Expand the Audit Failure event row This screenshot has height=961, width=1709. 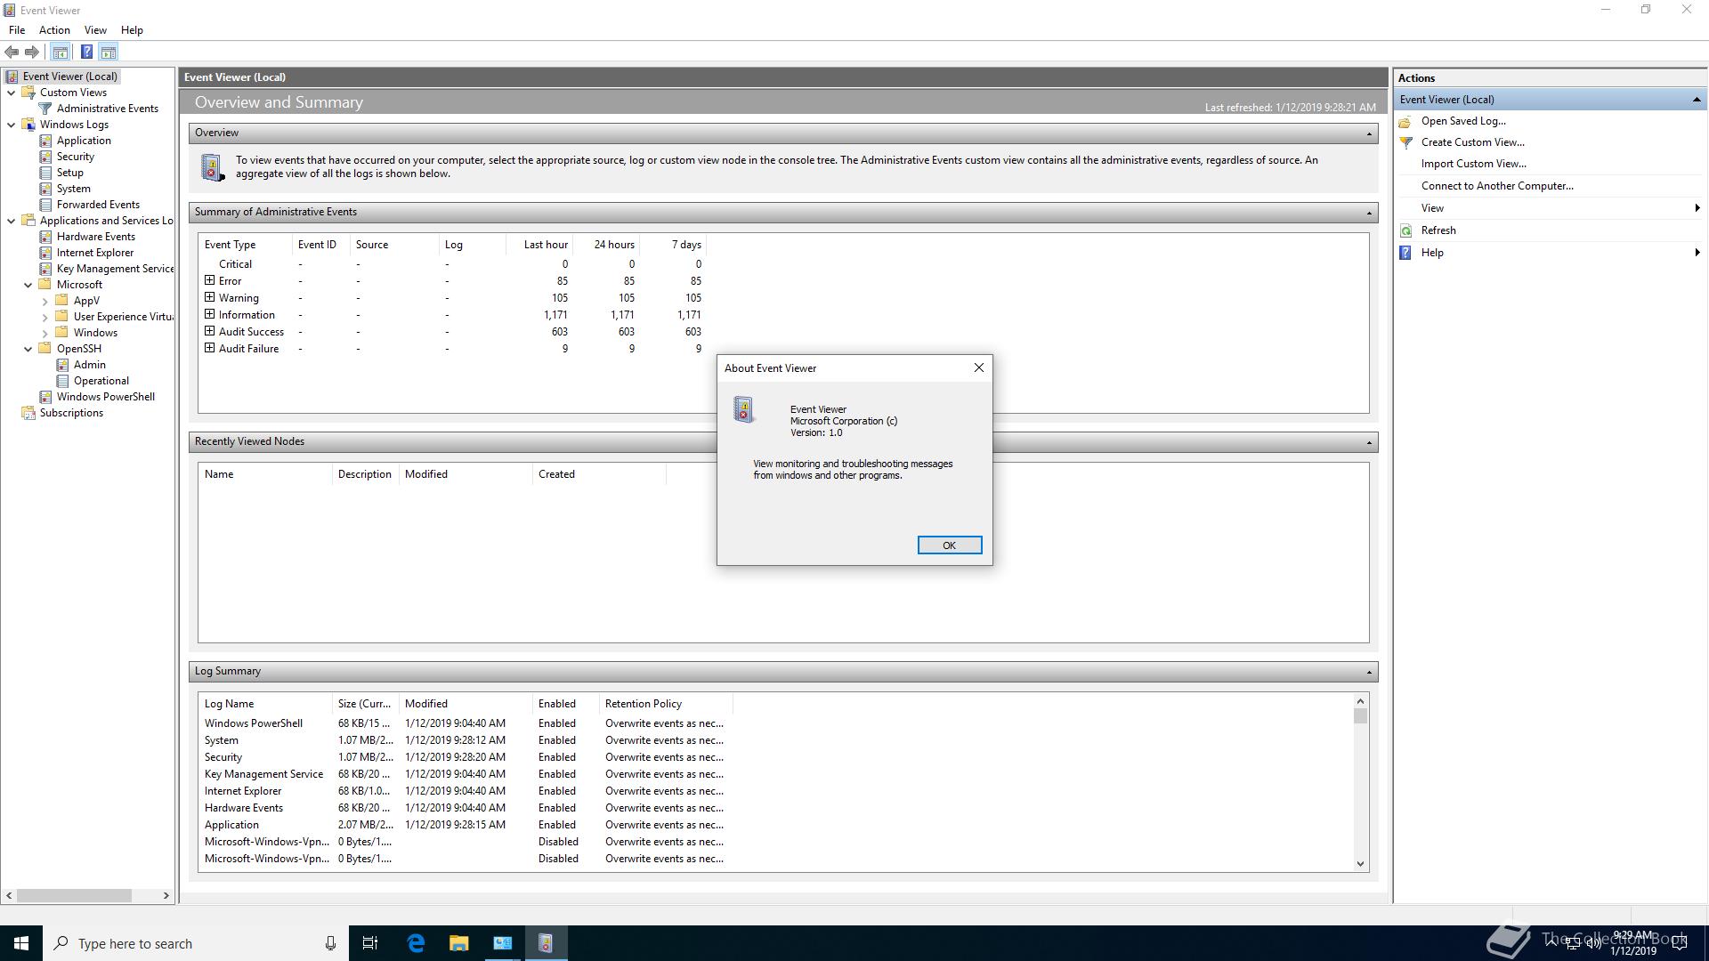click(x=210, y=348)
